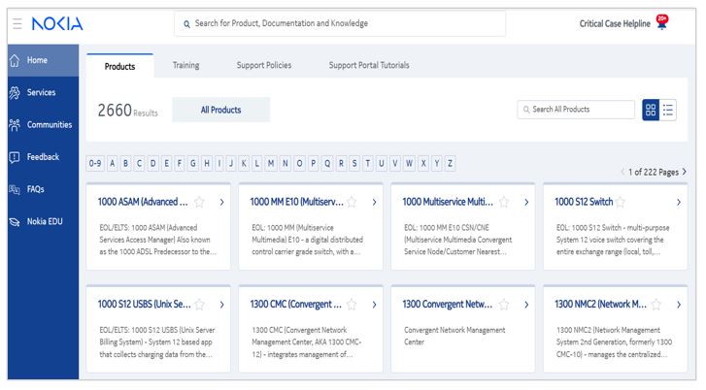The height and width of the screenshot is (390, 706).
Task: Open Nokia EDU in the sidebar
Action: (x=48, y=221)
